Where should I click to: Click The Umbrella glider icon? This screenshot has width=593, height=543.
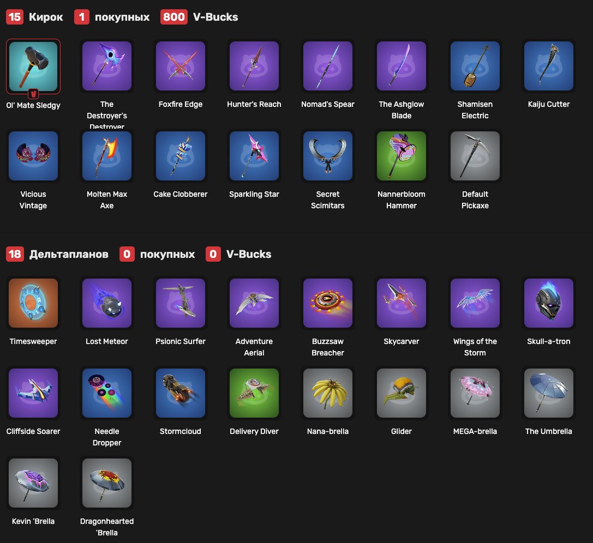coord(549,393)
